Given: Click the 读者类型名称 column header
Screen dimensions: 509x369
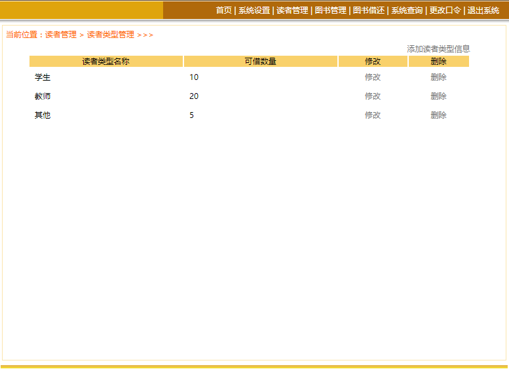Looking at the screenshot, I should coord(106,62).
